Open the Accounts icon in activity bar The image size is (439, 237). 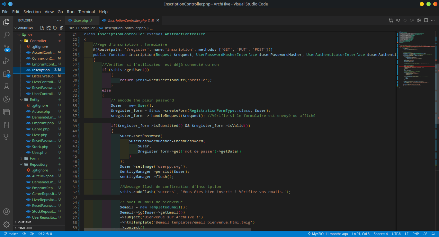(x=6, y=212)
